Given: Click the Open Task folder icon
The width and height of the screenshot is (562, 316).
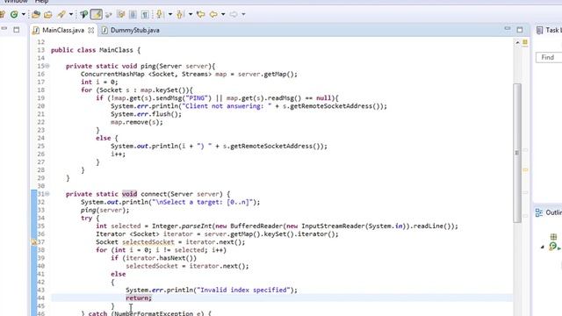Looking at the screenshot, I should 48,14.
